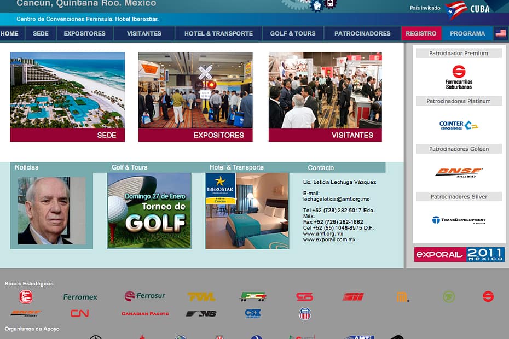Screen dimensions: 509x339
Task: Open the www.amf.org.mx link
Action: point(323,233)
